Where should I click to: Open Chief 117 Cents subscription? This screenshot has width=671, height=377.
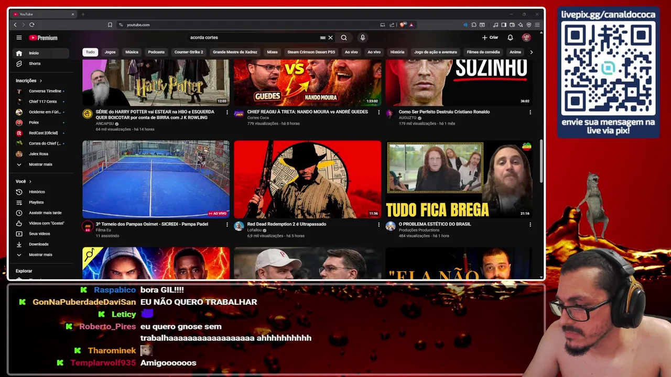click(41, 102)
